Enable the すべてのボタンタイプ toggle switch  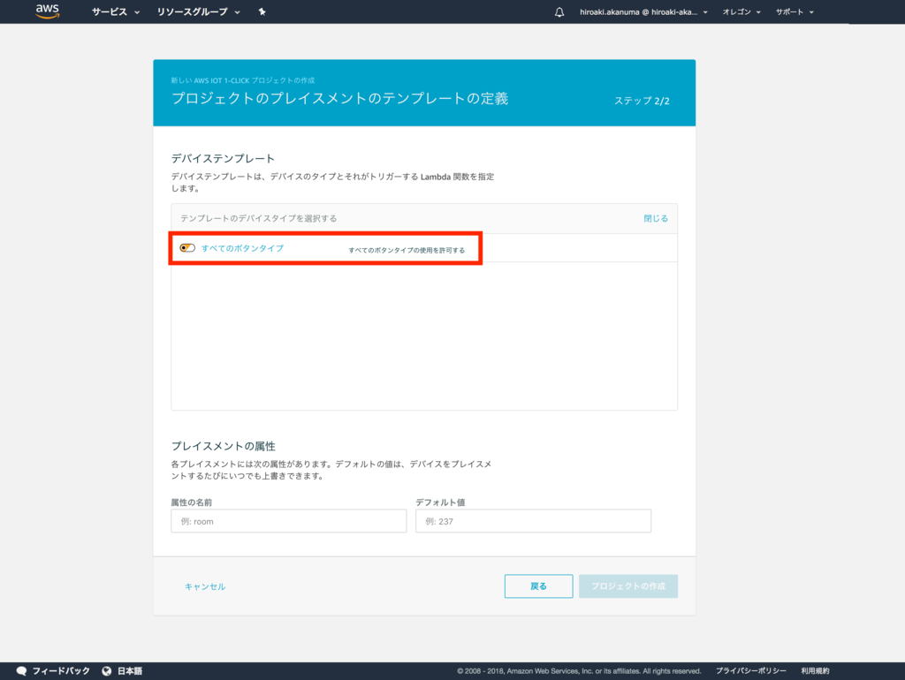coord(186,249)
